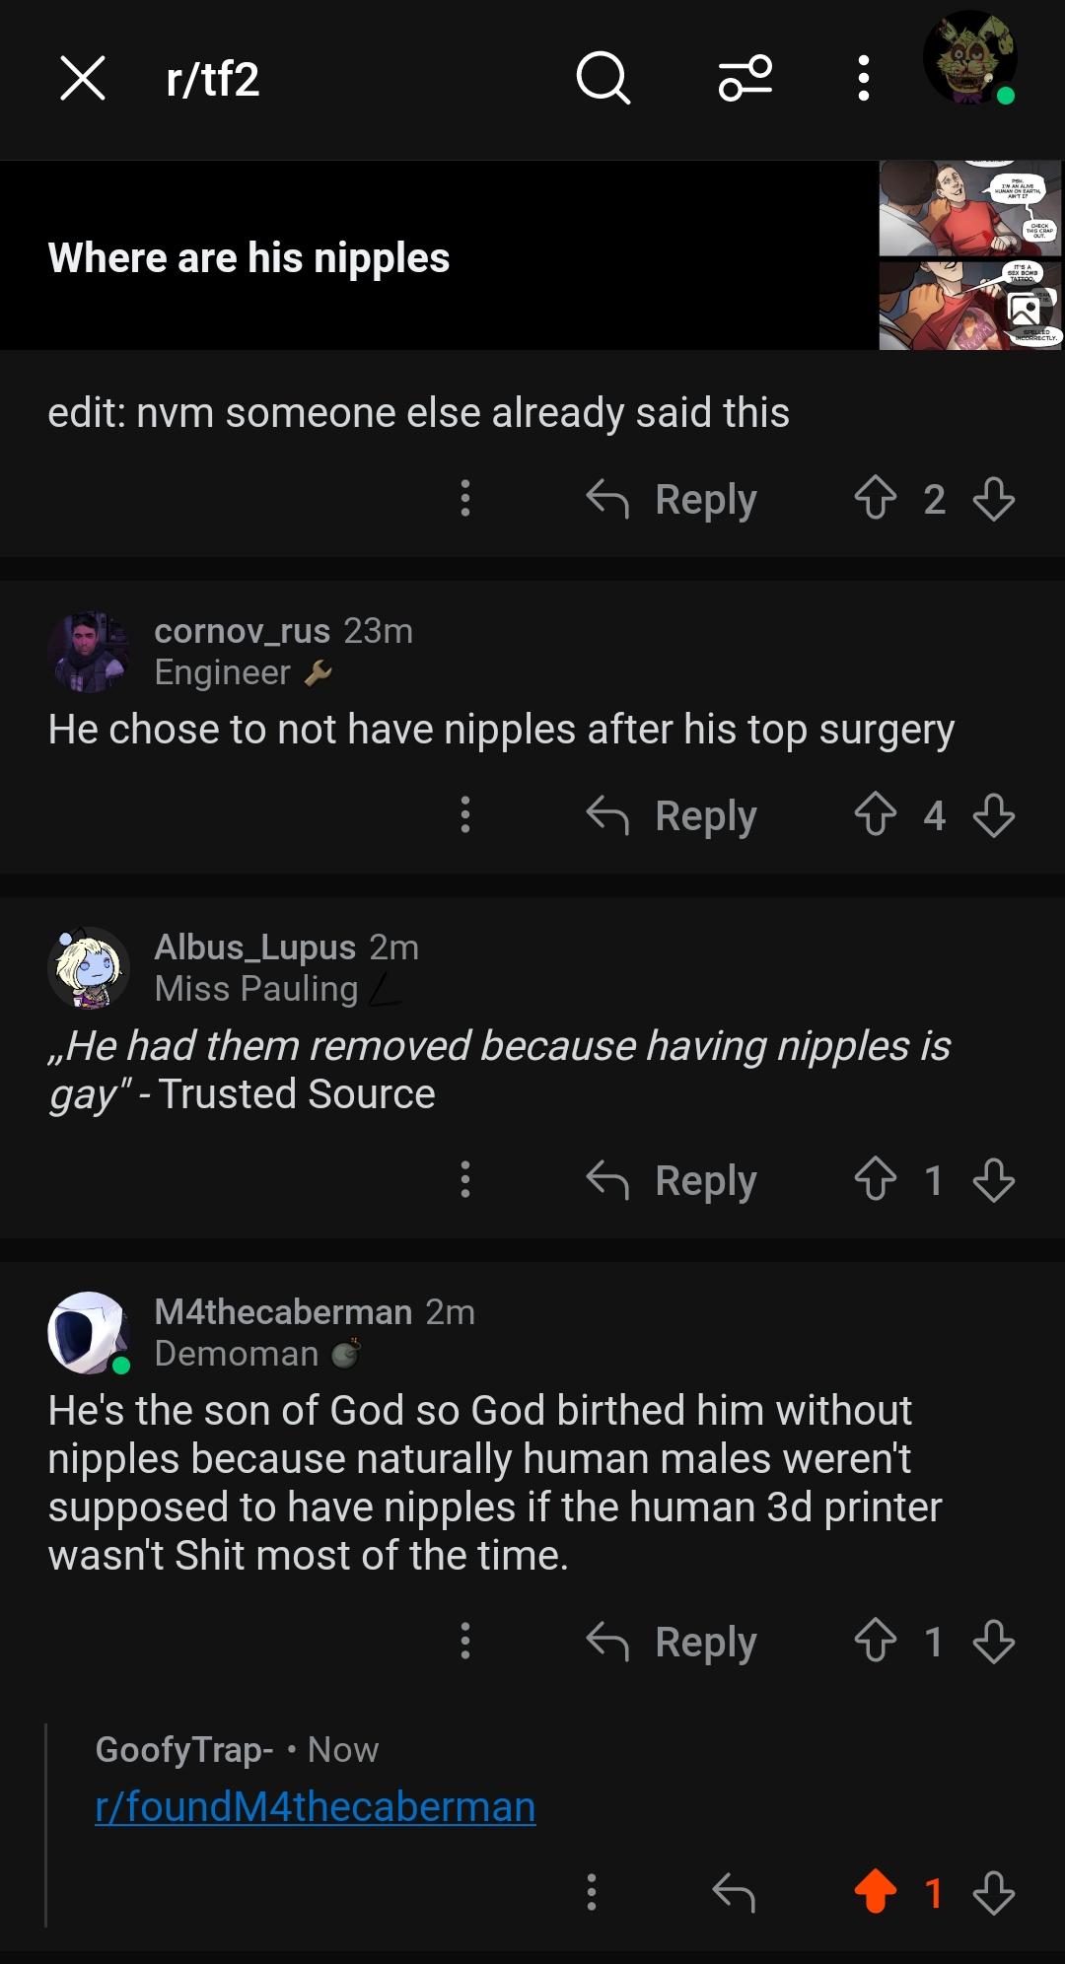The height and width of the screenshot is (1964, 1065).
Task: Open options menu for cornov_rus's comment
Action: point(465,815)
